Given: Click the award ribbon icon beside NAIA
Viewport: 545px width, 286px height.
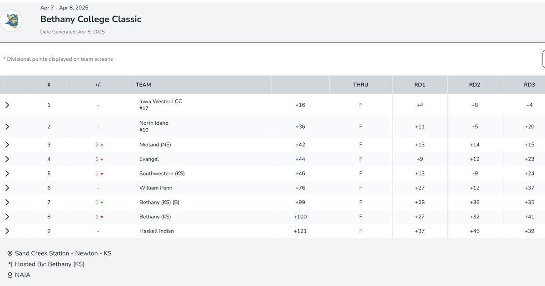Looking at the screenshot, I should tap(10, 275).
